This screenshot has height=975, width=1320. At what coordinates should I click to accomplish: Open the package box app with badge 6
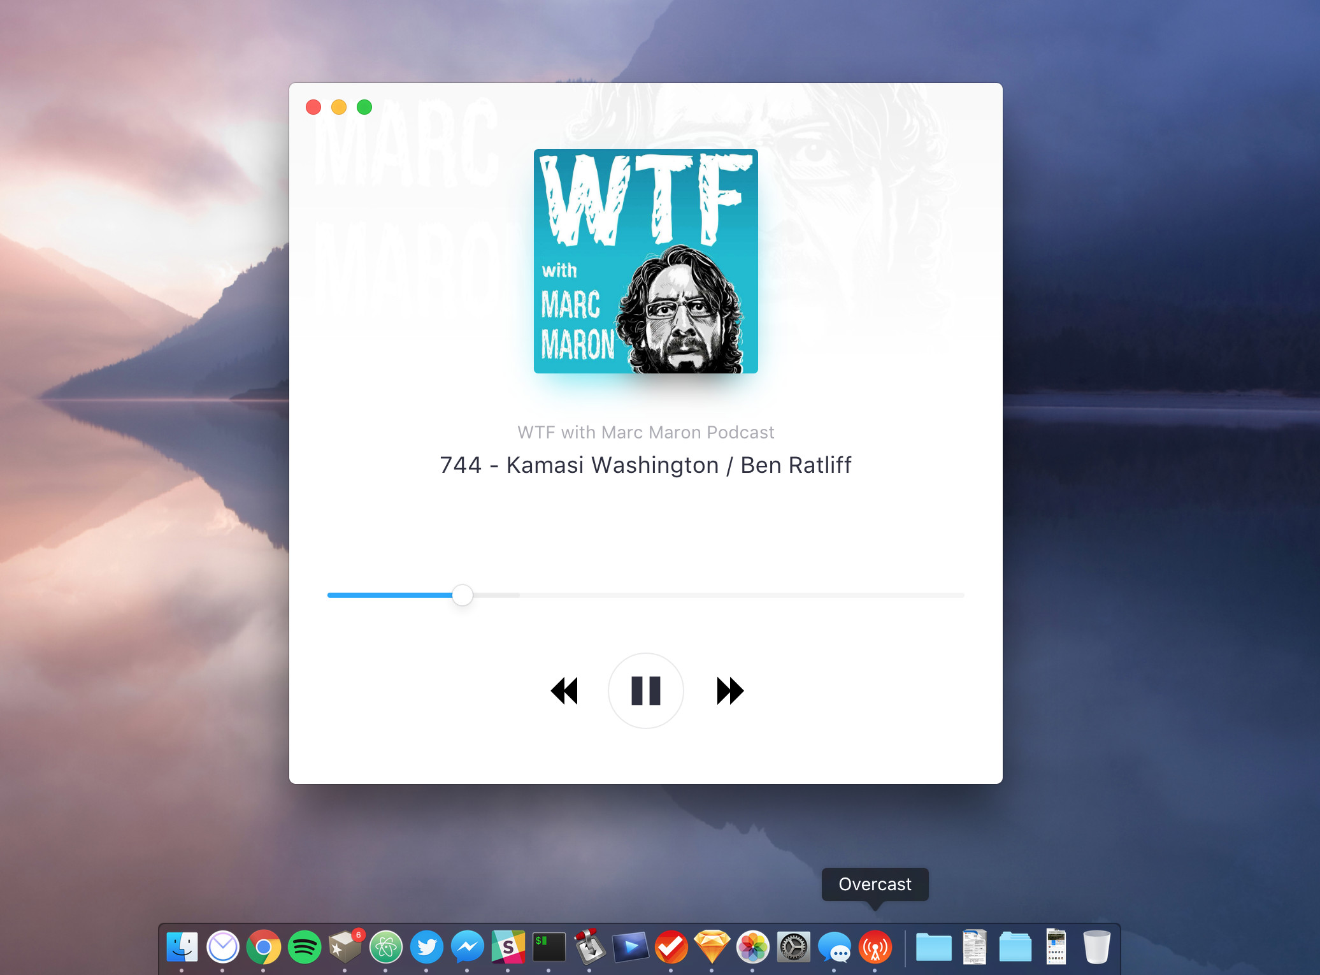pyautogui.click(x=345, y=947)
